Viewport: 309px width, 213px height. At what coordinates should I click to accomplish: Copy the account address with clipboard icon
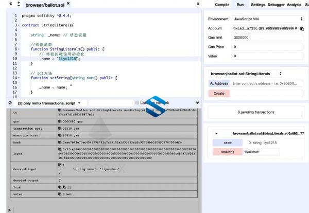coord(302,29)
